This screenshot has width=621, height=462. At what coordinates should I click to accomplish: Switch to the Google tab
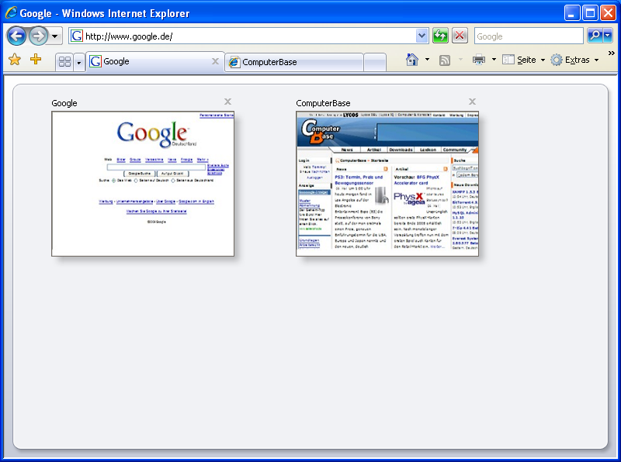[x=154, y=62]
